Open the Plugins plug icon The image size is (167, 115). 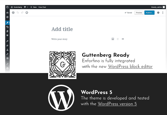[7, 46]
